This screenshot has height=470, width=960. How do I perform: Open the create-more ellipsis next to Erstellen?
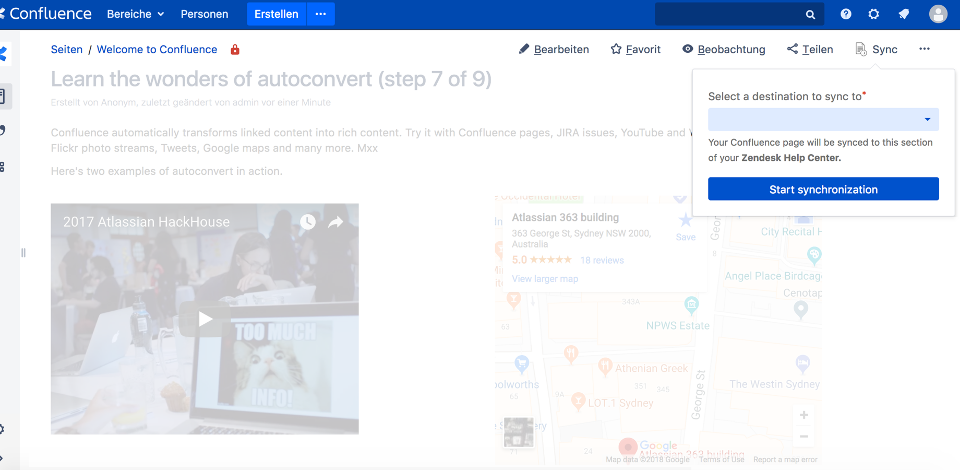pos(321,14)
